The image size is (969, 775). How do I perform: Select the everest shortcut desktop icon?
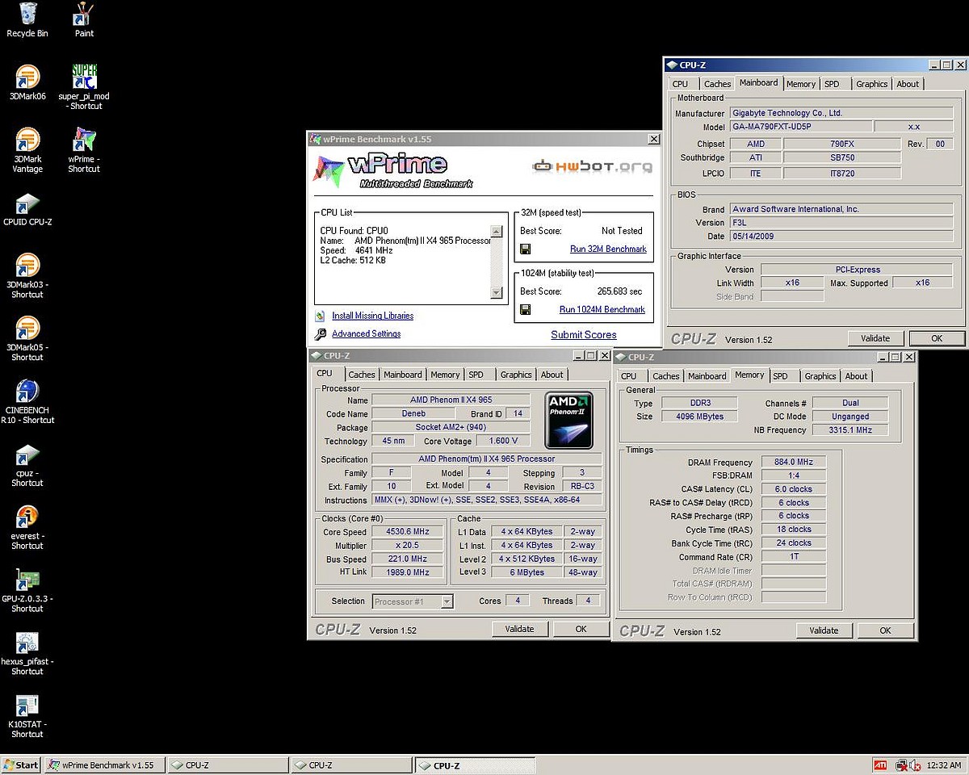tap(27, 517)
